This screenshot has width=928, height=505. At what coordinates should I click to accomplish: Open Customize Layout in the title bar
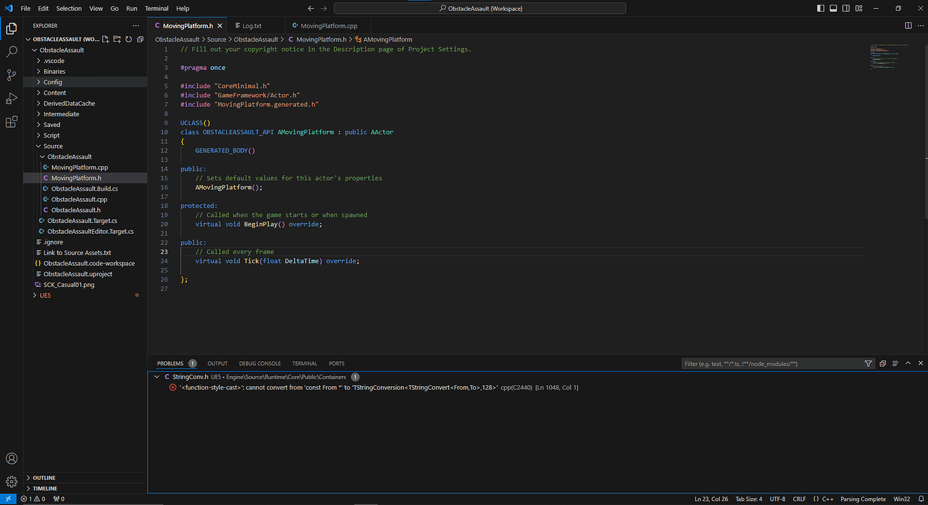tap(859, 8)
